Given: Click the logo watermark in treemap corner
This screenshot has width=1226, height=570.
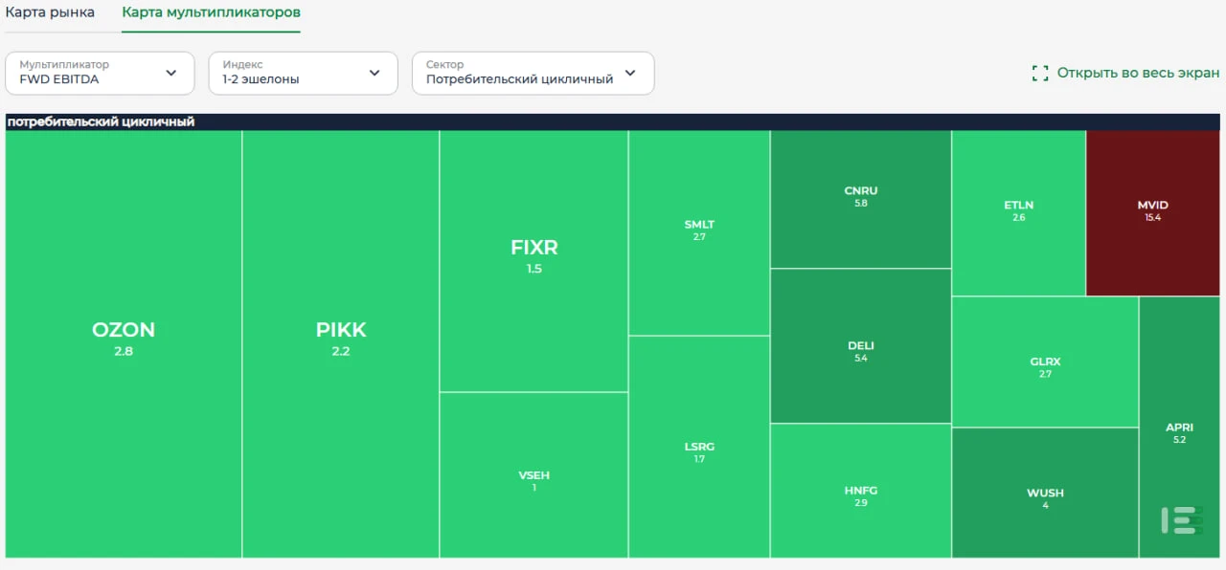Looking at the screenshot, I should click(x=1181, y=520).
